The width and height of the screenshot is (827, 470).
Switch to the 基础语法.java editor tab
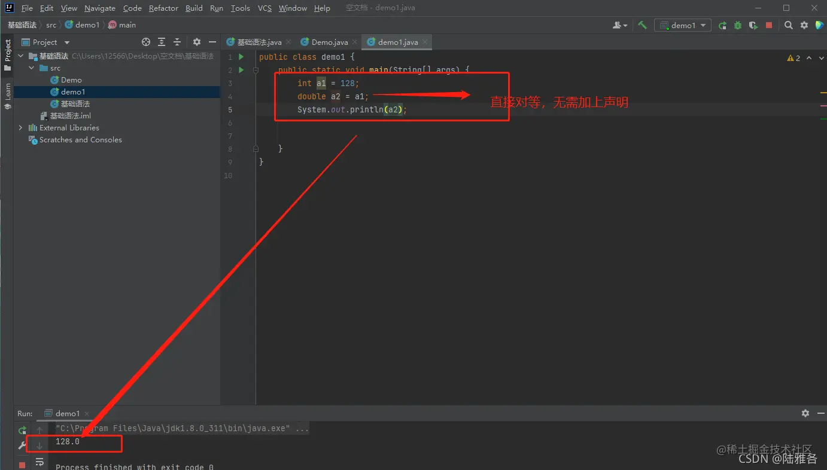259,42
